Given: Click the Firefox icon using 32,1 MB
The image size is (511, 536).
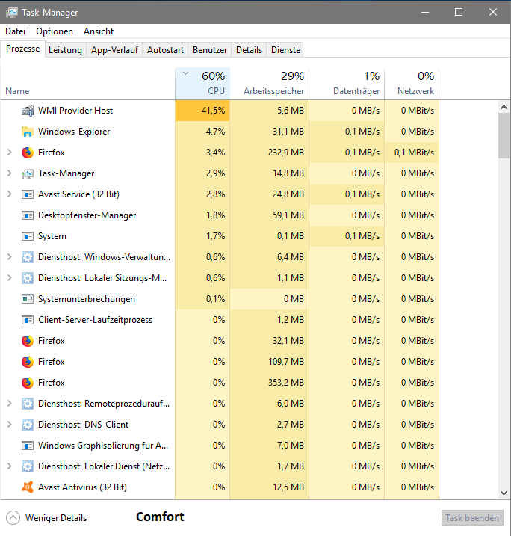Looking at the screenshot, I should click(28, 341).
